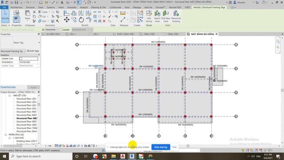Click Pick New Host in the ribbon
This screenshot has width=284, height=160.
(166, 16)
